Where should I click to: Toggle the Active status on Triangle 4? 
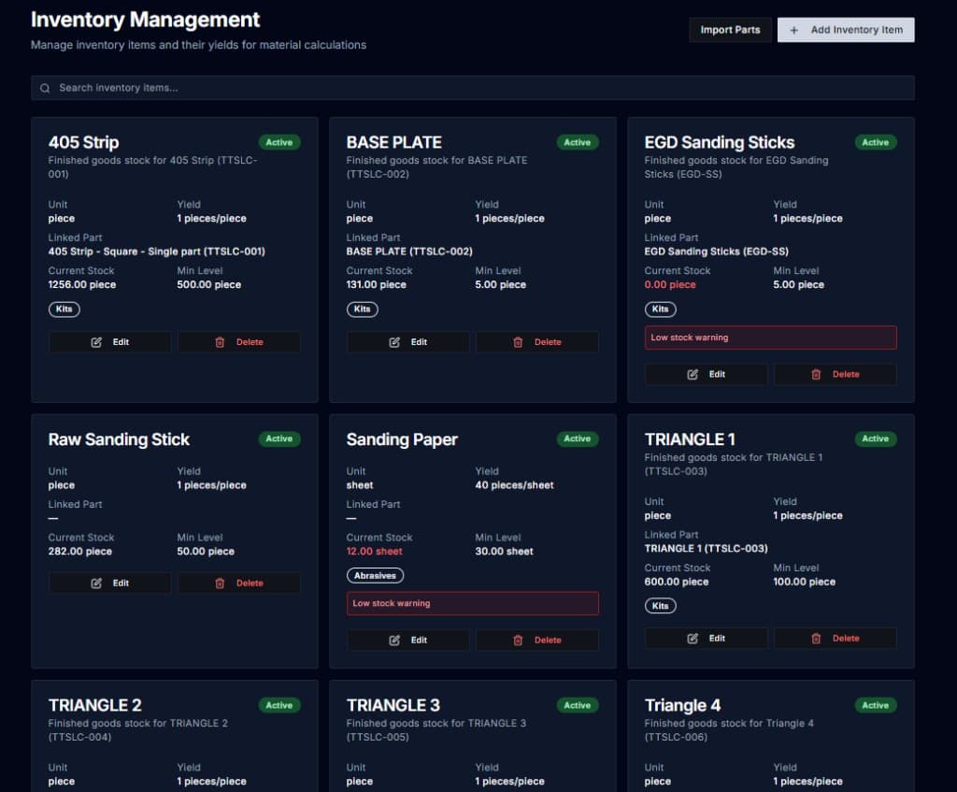pyautogui.click(x=875, y=705)
